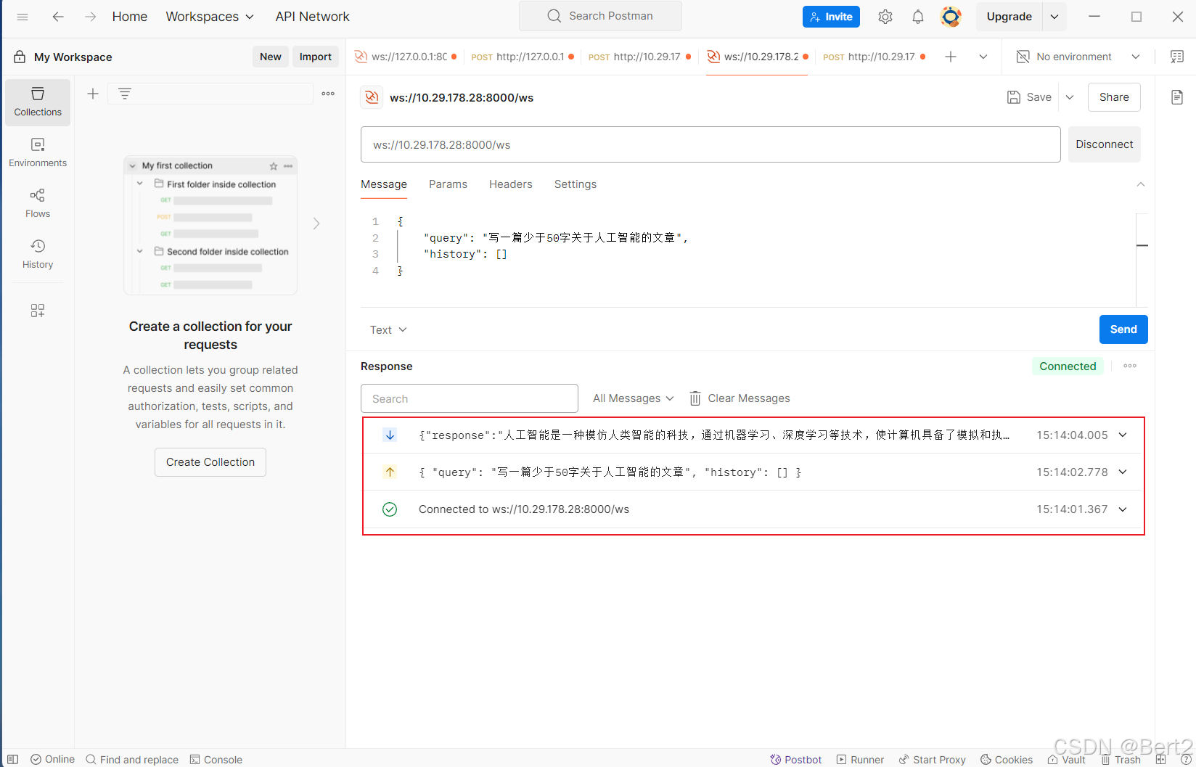Open Runner from the status bar
1196x767 pixels.
tap(860, 759)
